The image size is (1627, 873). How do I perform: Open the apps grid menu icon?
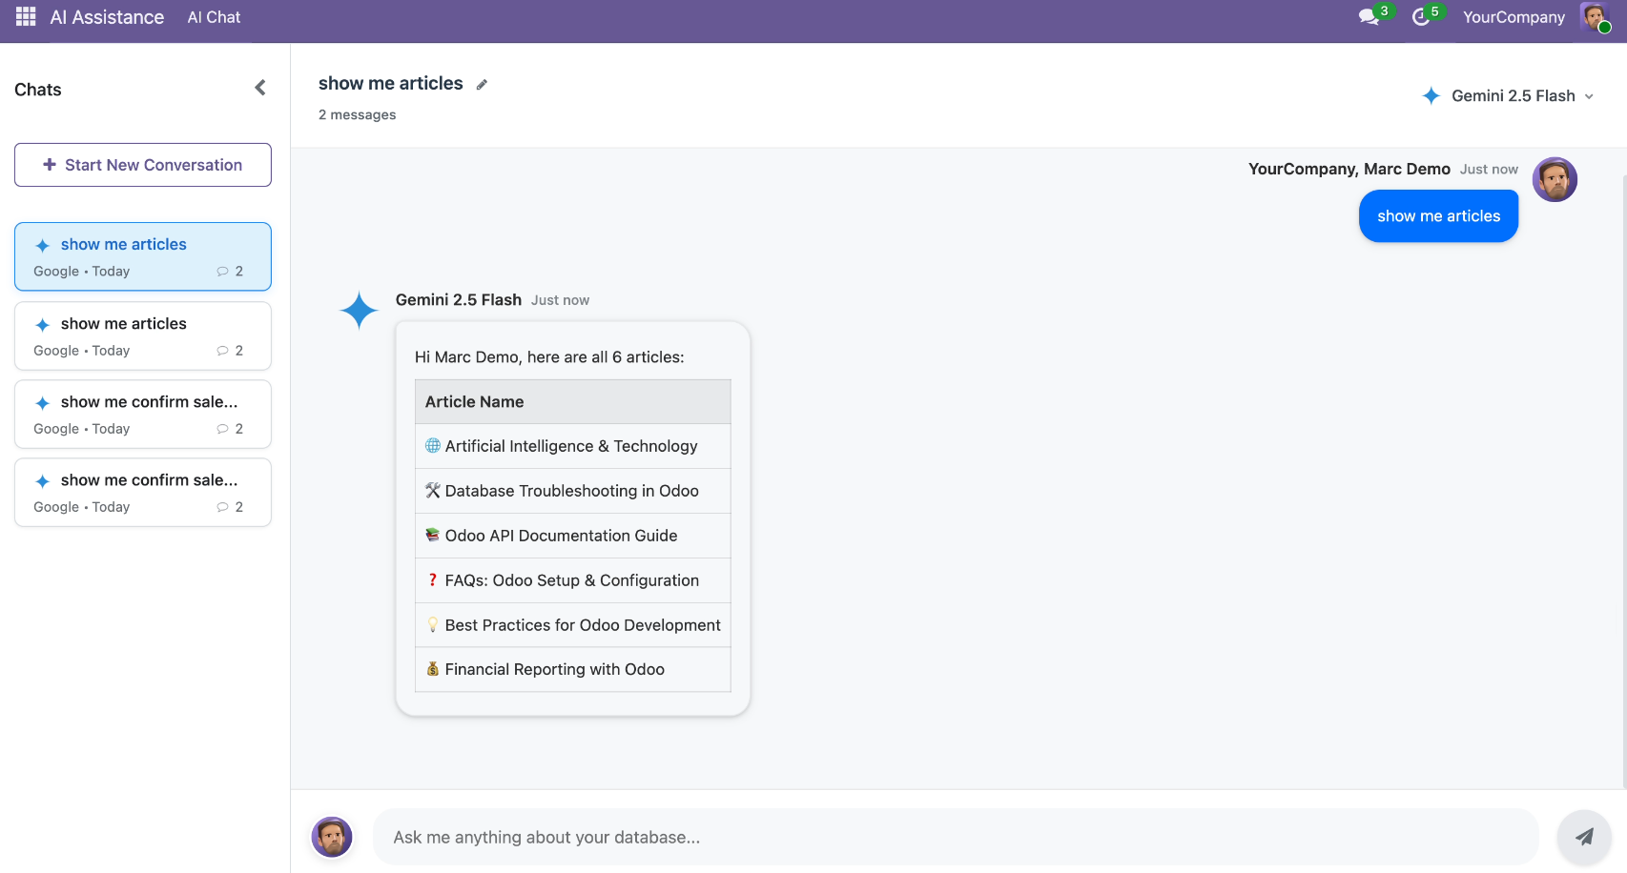(26, 17)
